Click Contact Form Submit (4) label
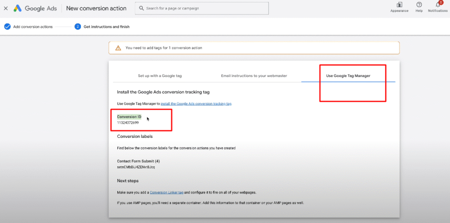This screenshot has height=223, width=450. tap(138, 161)
